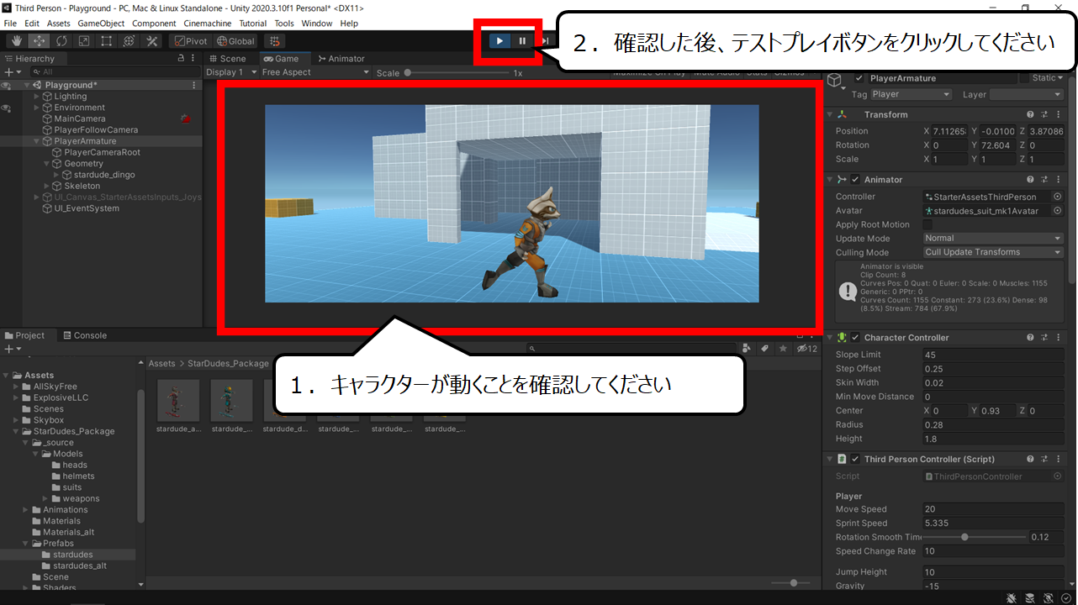Open the Window menu
The height and width of the screenshot is (605, 1078).
pos(317,24)
